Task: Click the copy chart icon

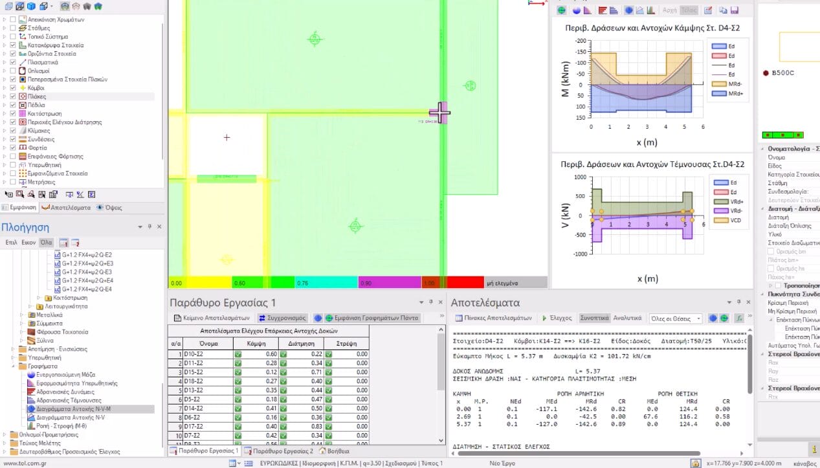Action: (x=722, y=10)
